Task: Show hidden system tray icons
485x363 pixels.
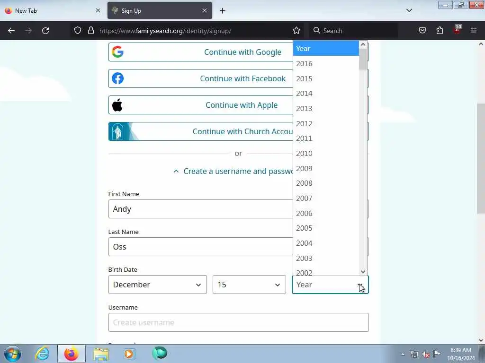Action: click(x=403, y=354)
